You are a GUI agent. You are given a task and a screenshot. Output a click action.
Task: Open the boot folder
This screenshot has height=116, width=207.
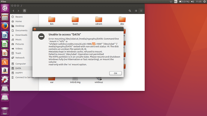tap(75, 21)
